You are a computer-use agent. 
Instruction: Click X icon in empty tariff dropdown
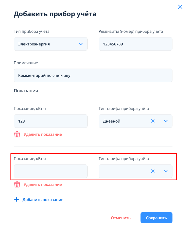click(x=153, y=171)
